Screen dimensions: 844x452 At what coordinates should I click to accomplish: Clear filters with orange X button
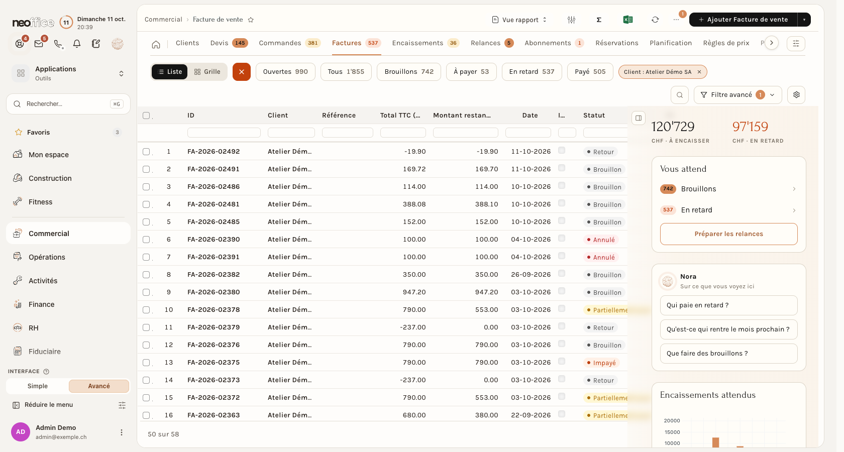click(242, 72)
